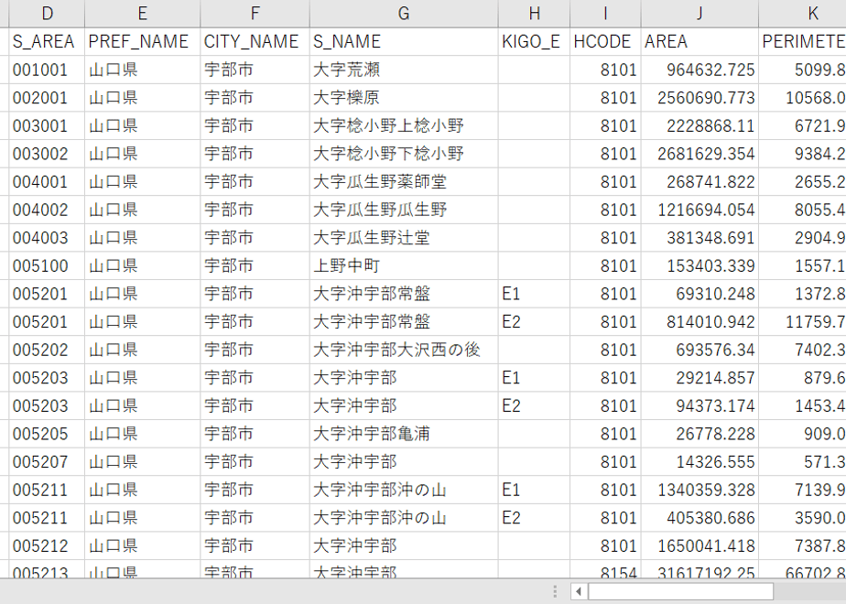Click the CITY_NAME header cell

point(255,41)
